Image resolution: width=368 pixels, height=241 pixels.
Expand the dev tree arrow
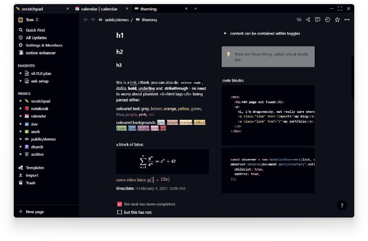pyautogui.click(x=21, y=124)
